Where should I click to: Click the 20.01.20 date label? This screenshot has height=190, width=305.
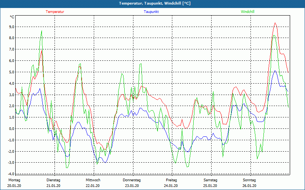pyautogui.click(x=14, y=186)
